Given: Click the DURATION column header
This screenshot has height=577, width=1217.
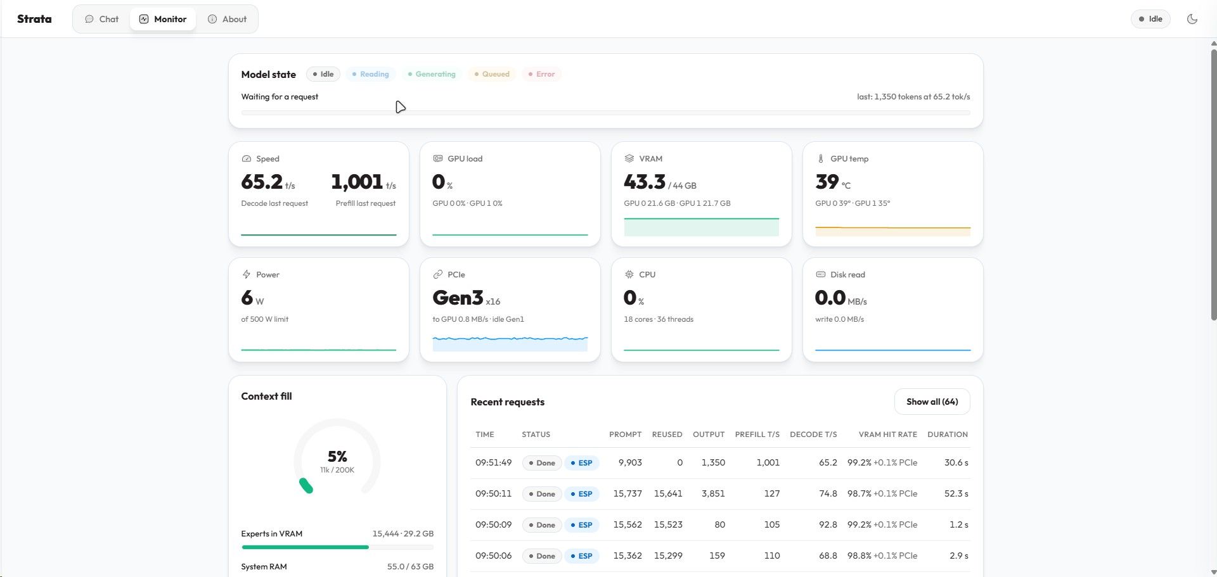Looking at the screenshot, I should (948, 434).
